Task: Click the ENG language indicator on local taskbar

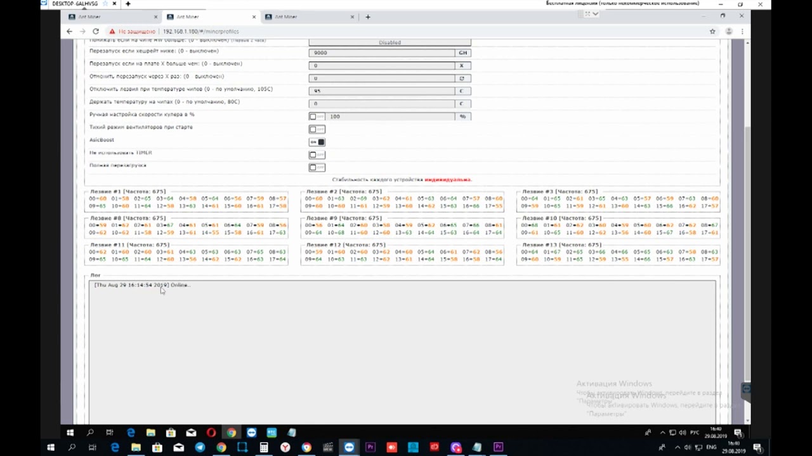Action: click(712, 448)
